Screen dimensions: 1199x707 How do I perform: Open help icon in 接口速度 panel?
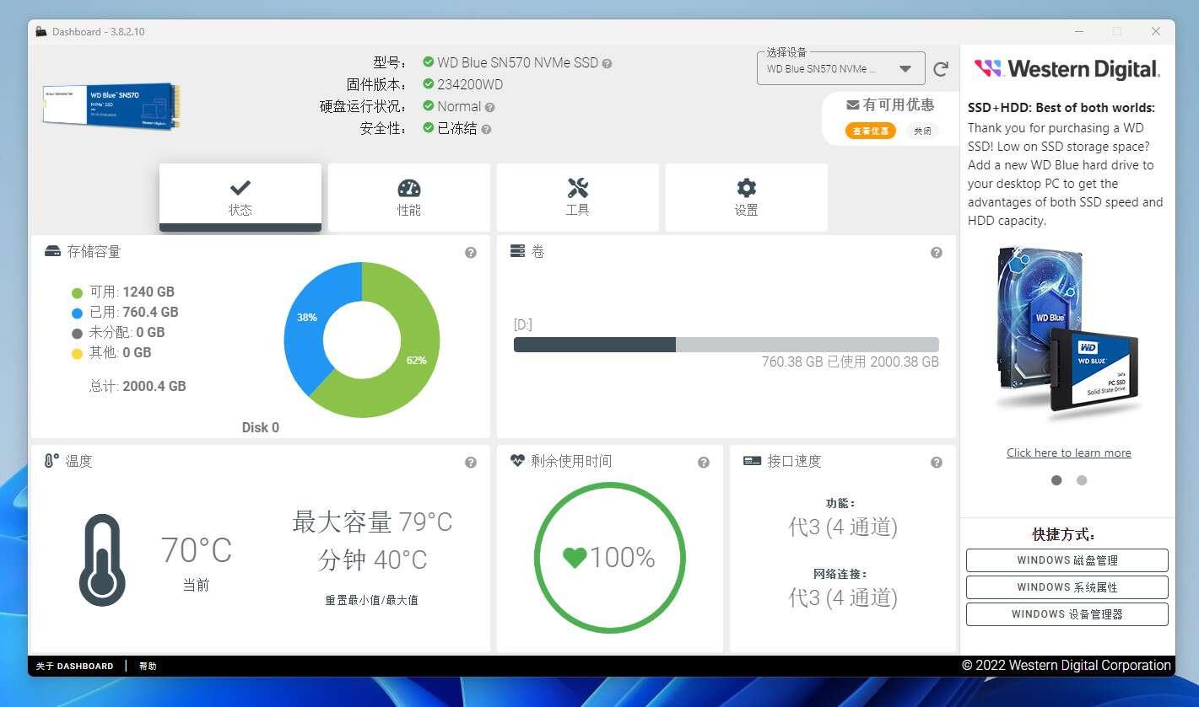[937, 462]
